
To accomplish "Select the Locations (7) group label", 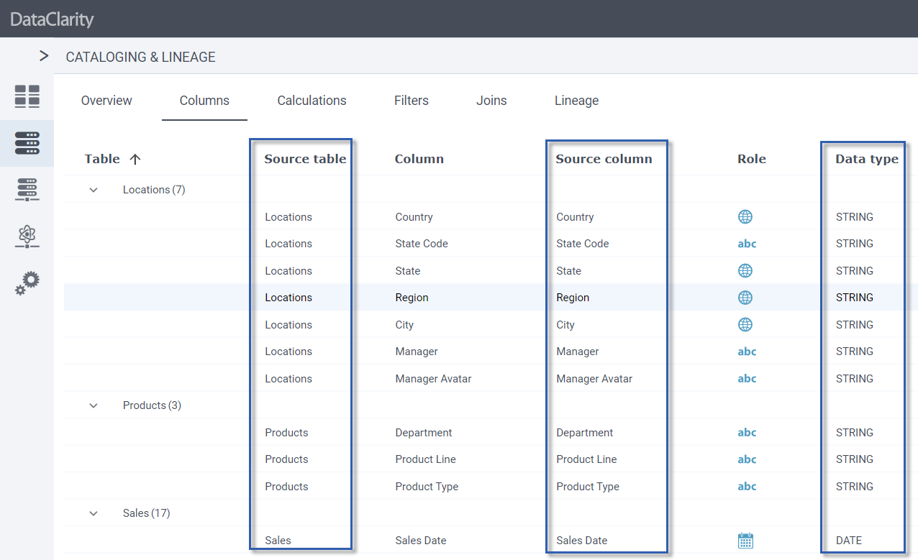I will coord(154,190).
